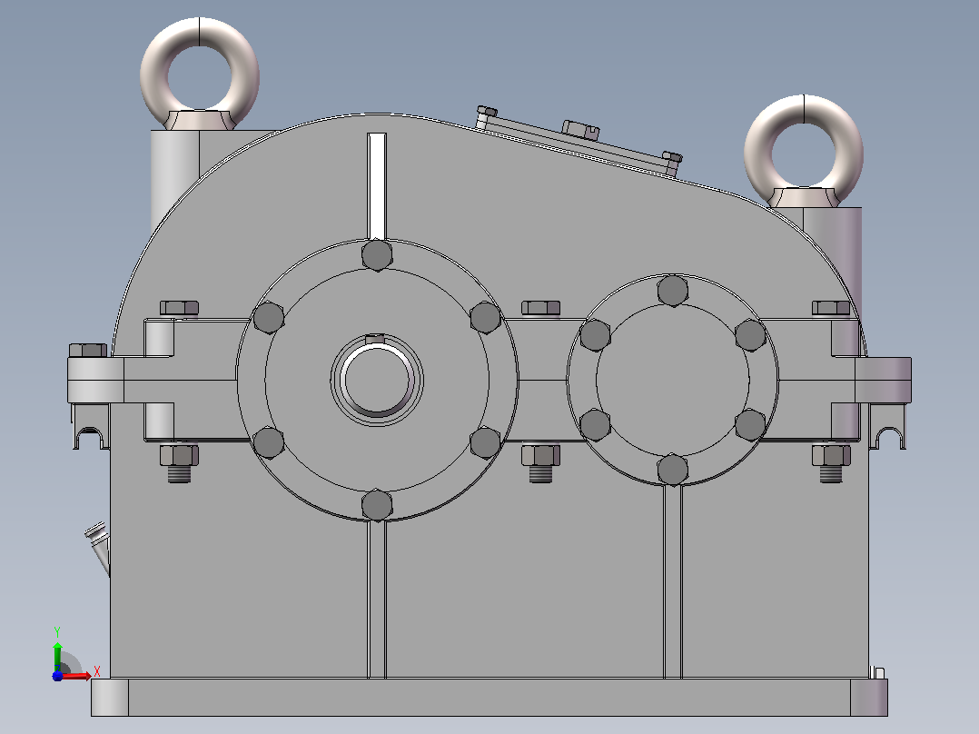Select the topmost bolt on the small bearing cap

672,291
